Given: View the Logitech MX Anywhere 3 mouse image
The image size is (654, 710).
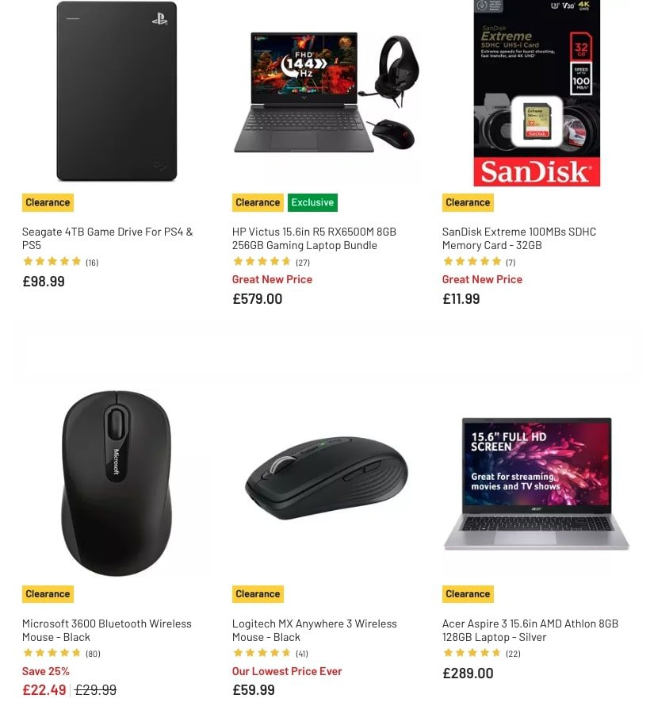Looking at the screenshot, I should (x=327, y=478).
